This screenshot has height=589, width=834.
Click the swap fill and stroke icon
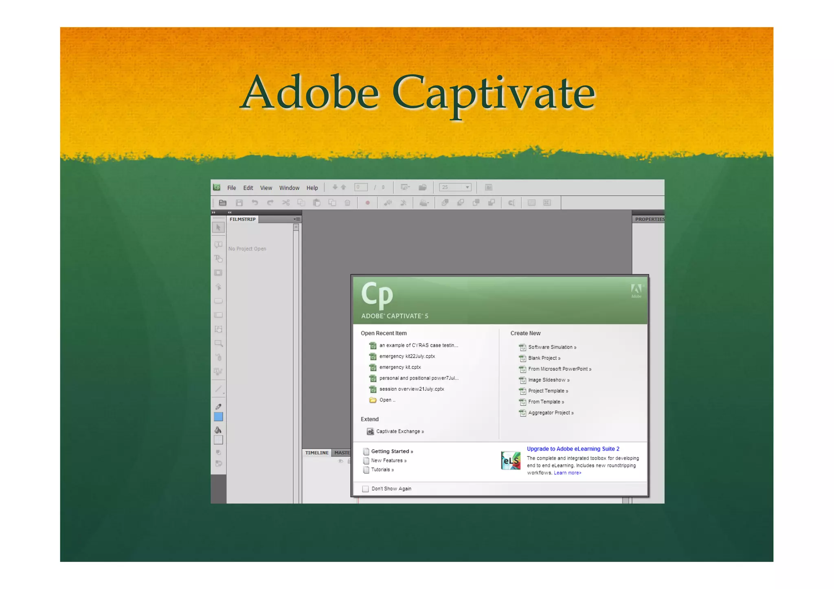[218, 464]
